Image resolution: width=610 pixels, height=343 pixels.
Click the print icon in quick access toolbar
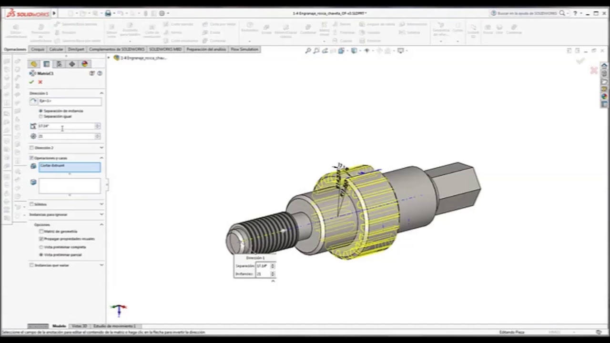[108, 13]
